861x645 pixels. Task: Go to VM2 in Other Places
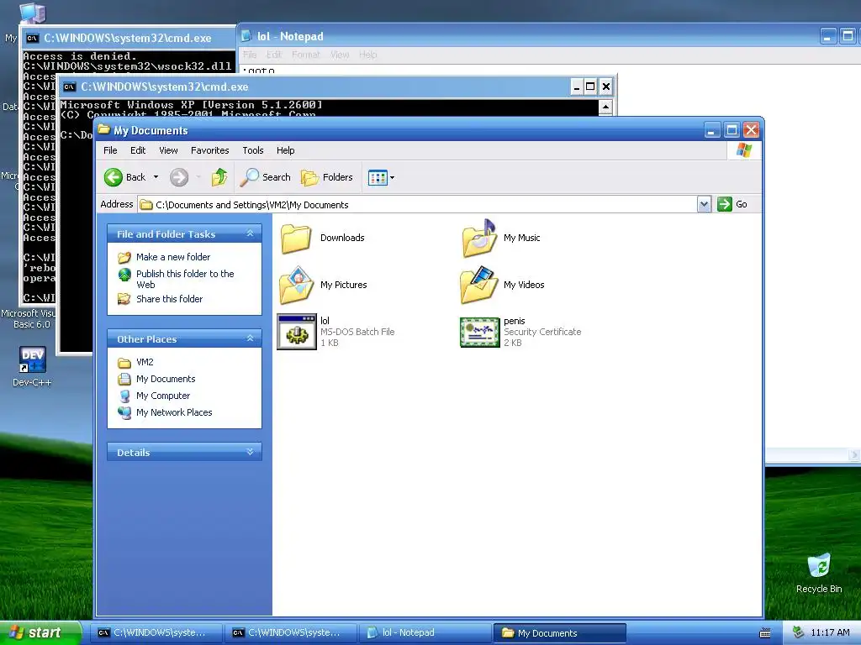(x=145, y=362)
